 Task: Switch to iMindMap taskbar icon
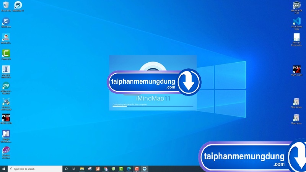tap(145, 169)
